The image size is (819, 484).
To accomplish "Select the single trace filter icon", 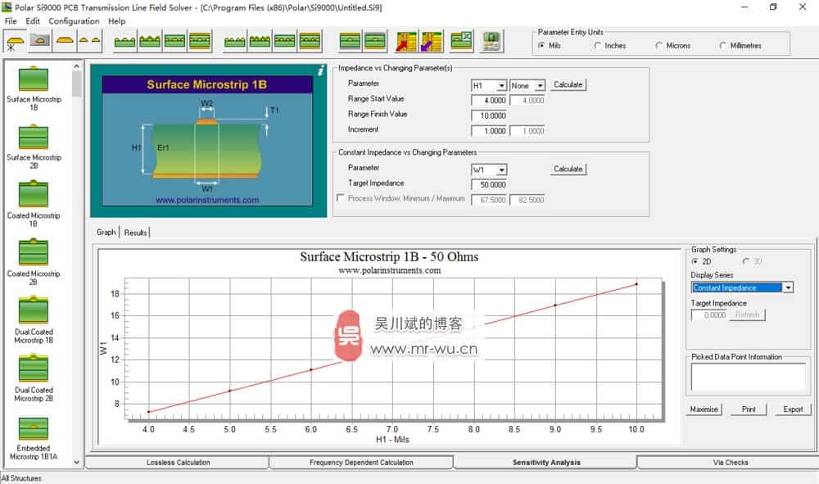I will pyautogui.click(x=65, y=41).
